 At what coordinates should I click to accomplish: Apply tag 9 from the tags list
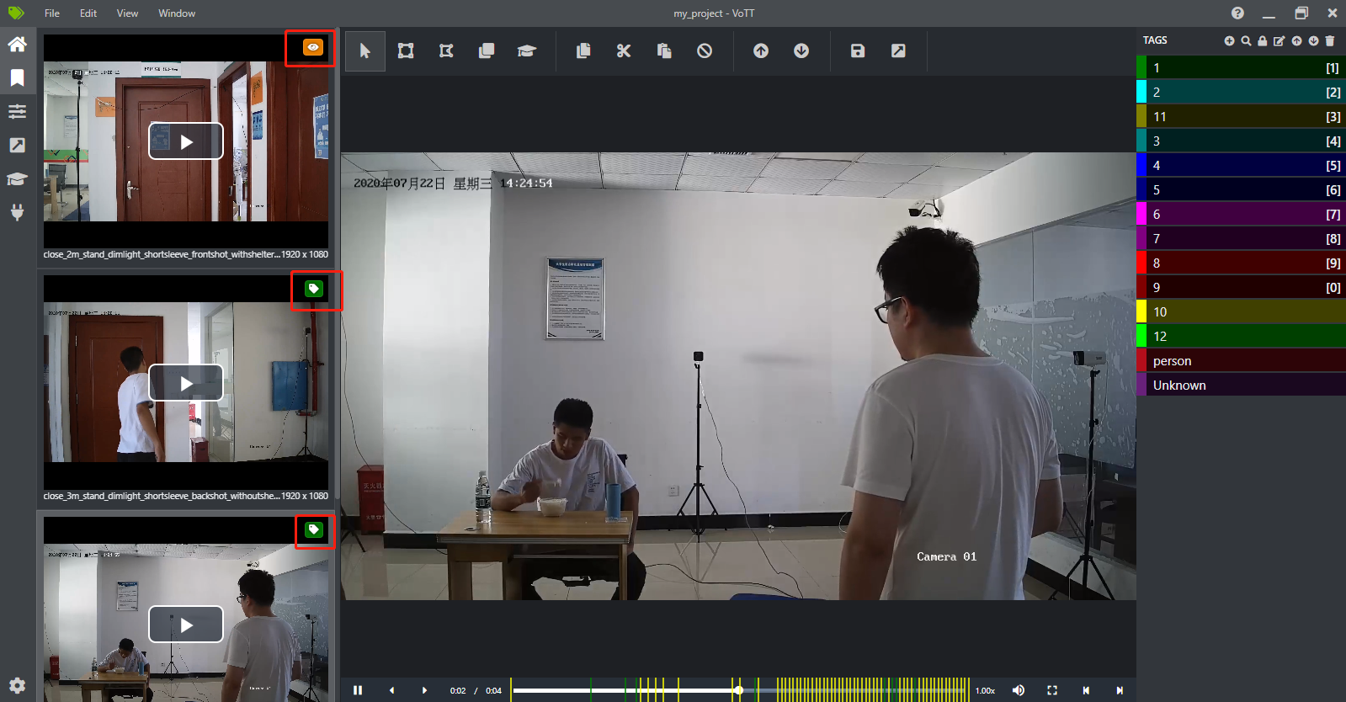[x=1241, y=287]
